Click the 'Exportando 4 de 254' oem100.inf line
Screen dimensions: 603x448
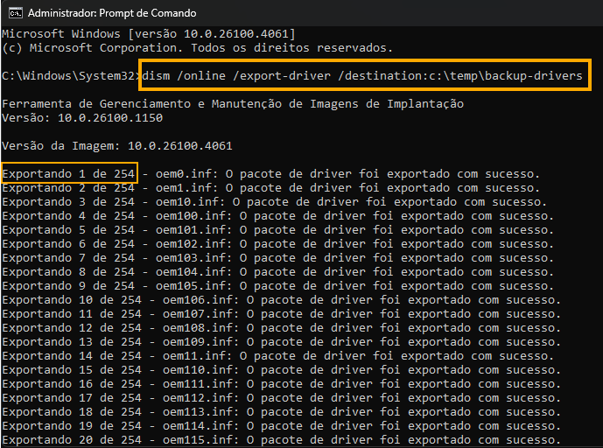(278, 216)
